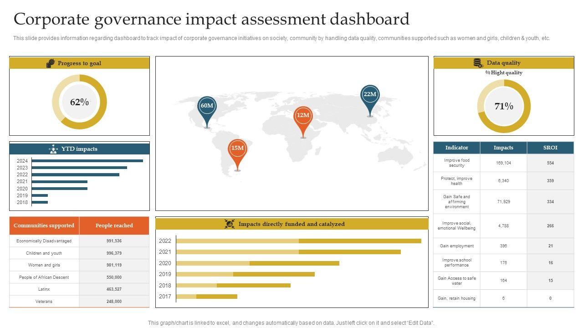Click the People reached header
The height and width of the screenshot is (328, 583).
click(114, 225)
